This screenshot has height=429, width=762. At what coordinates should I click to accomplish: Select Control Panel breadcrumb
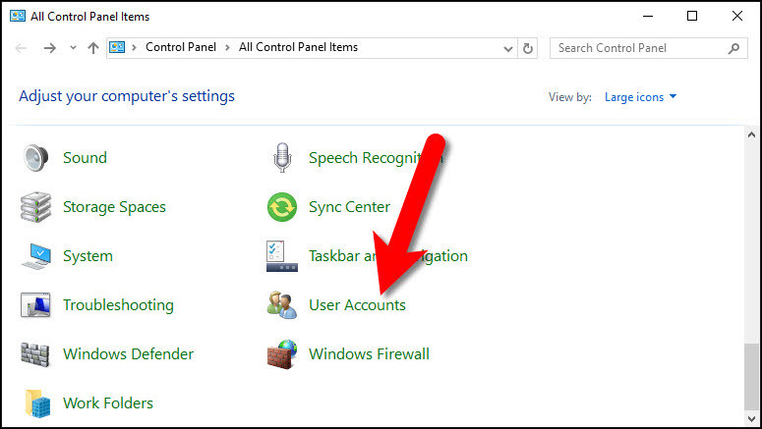(181, 47)
